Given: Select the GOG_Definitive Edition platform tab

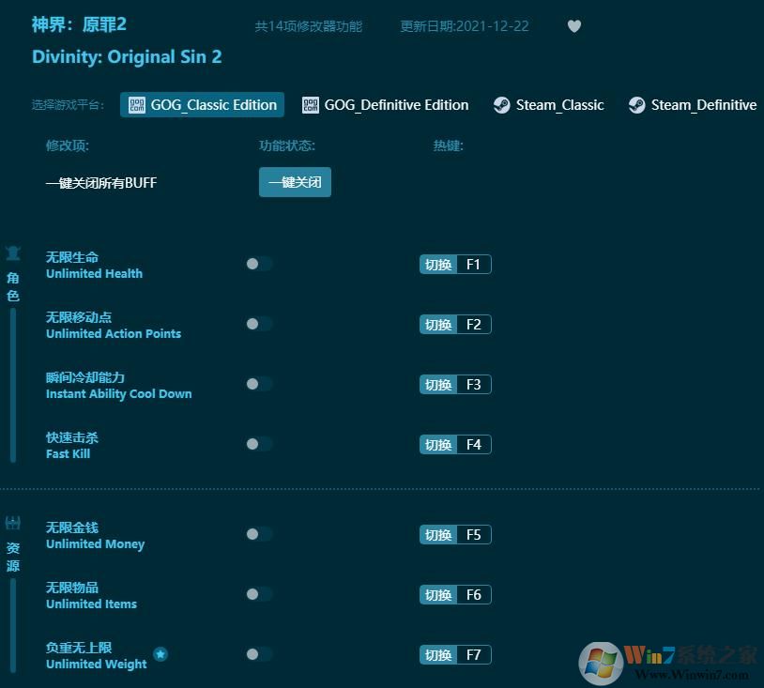Looking at the screenshot, I should pyautogui.click(x=385, y=105).
